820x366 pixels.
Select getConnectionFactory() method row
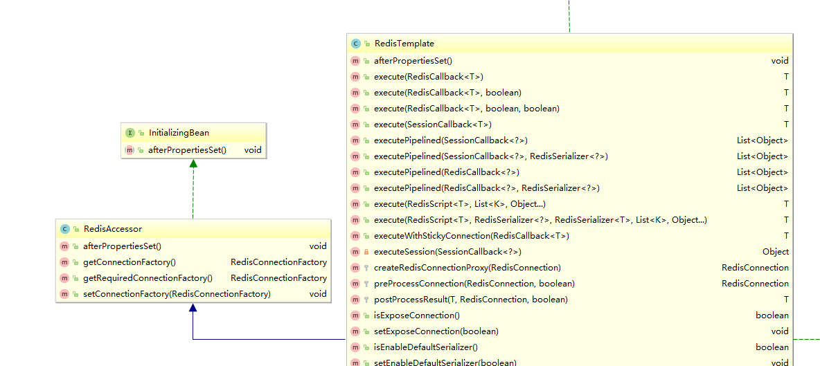193,262
